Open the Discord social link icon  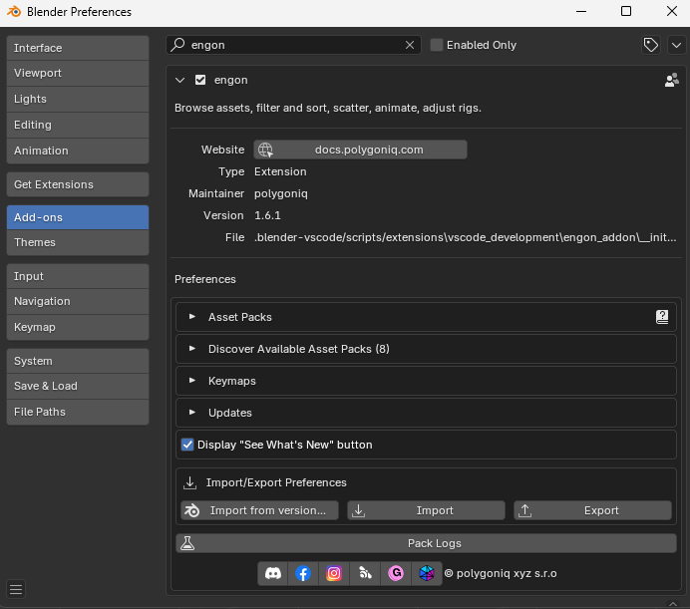pos(273,573)
